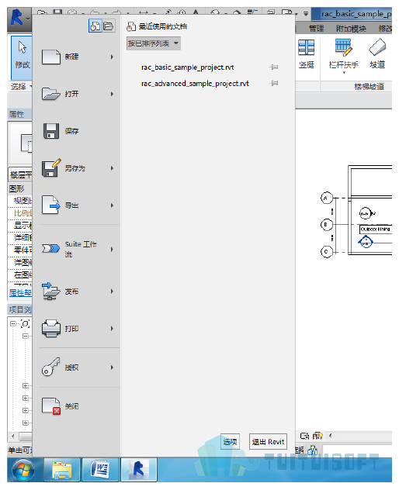The width and height of the screenshot is (399, 490).
Task: Select the 竖梃 (Mullion) tool
Action: tap(306, 53)
